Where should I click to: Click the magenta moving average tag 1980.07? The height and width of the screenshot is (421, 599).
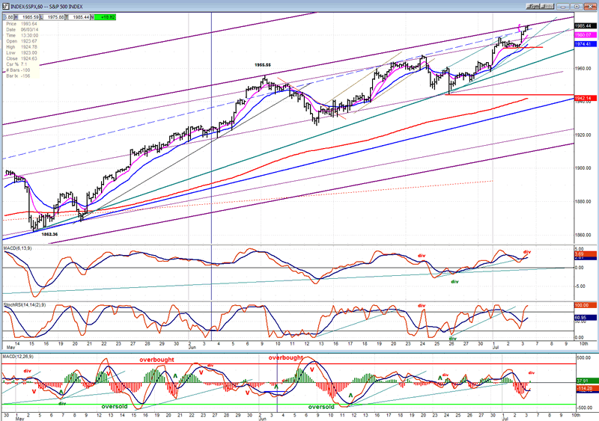[586, 34]
